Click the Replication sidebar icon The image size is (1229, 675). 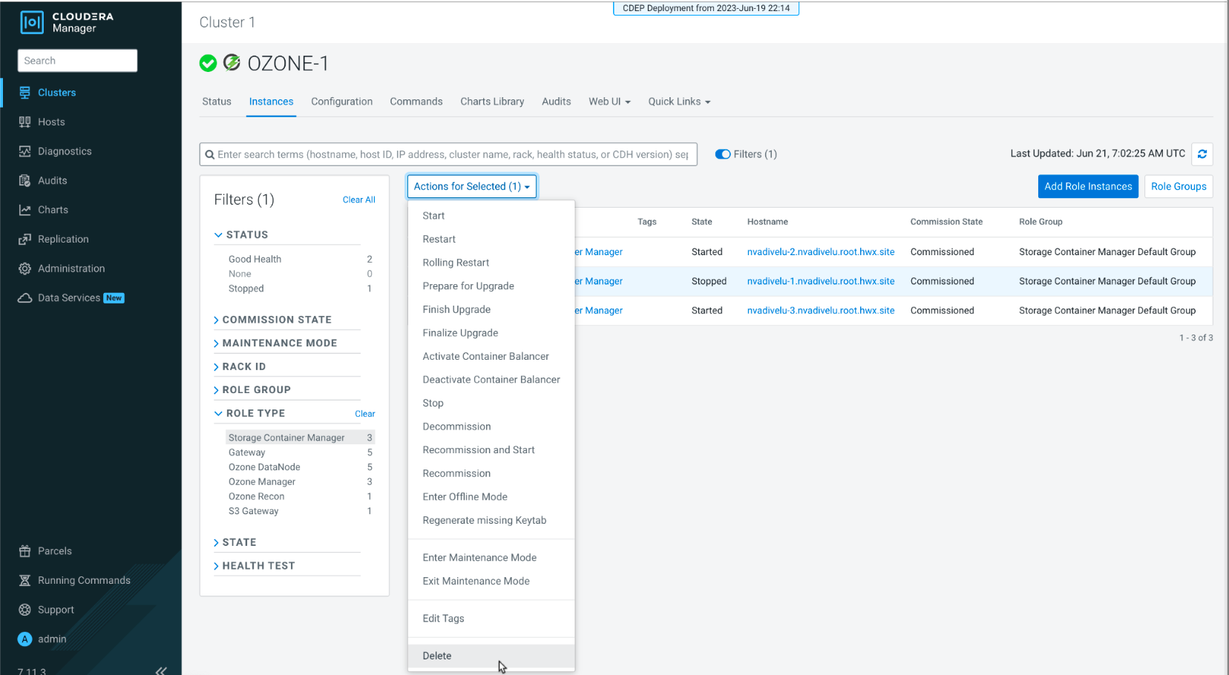[24, 240]
